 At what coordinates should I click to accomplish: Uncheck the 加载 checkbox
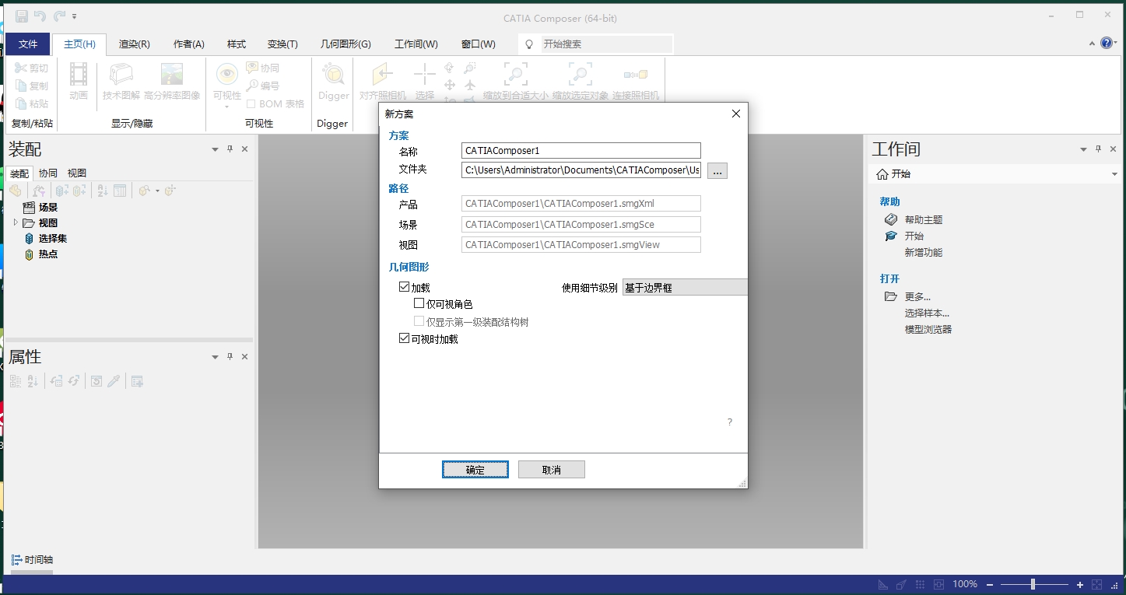click(405, 286)
